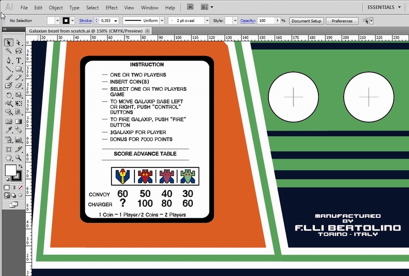This screenshot has width=409, height=276.
Task: Set paint mode to Color
Action: click(x=7, y=187)
